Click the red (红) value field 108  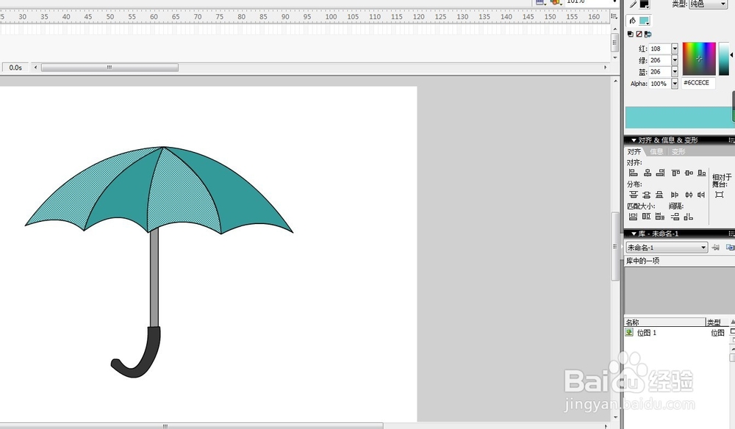coord(660,48)
